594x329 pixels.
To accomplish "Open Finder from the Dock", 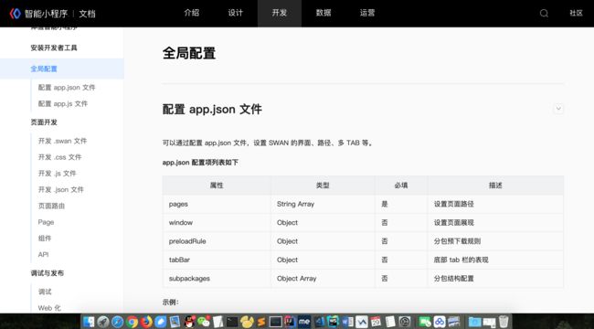I will 89,322.
